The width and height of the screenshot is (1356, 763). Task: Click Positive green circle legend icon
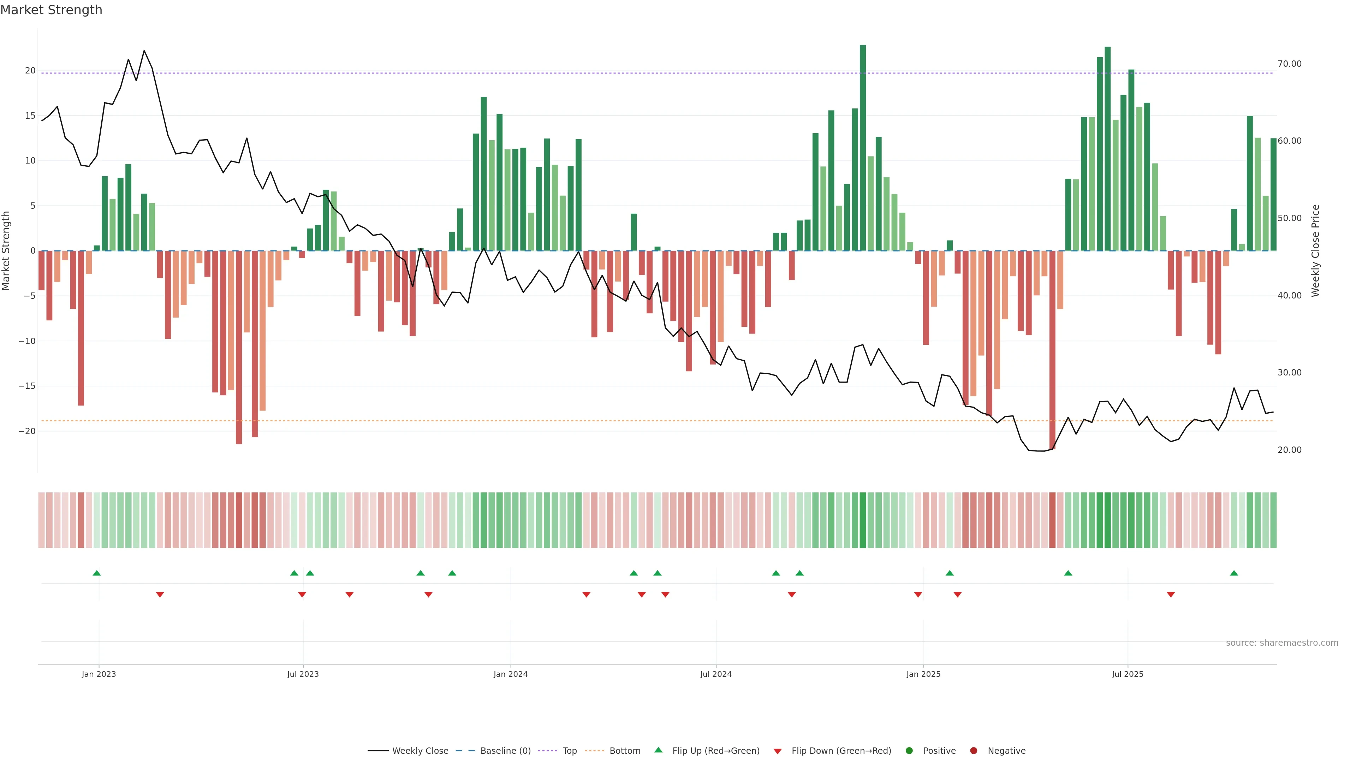click(x=909, y=750)
